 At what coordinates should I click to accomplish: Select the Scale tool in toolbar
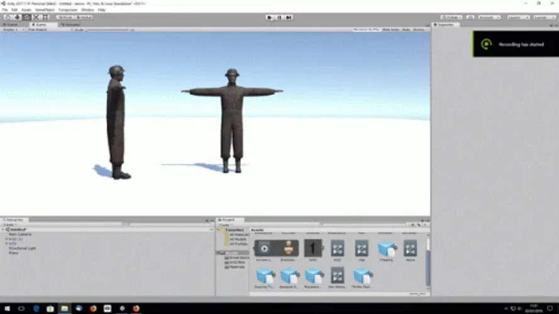(36, 17)
